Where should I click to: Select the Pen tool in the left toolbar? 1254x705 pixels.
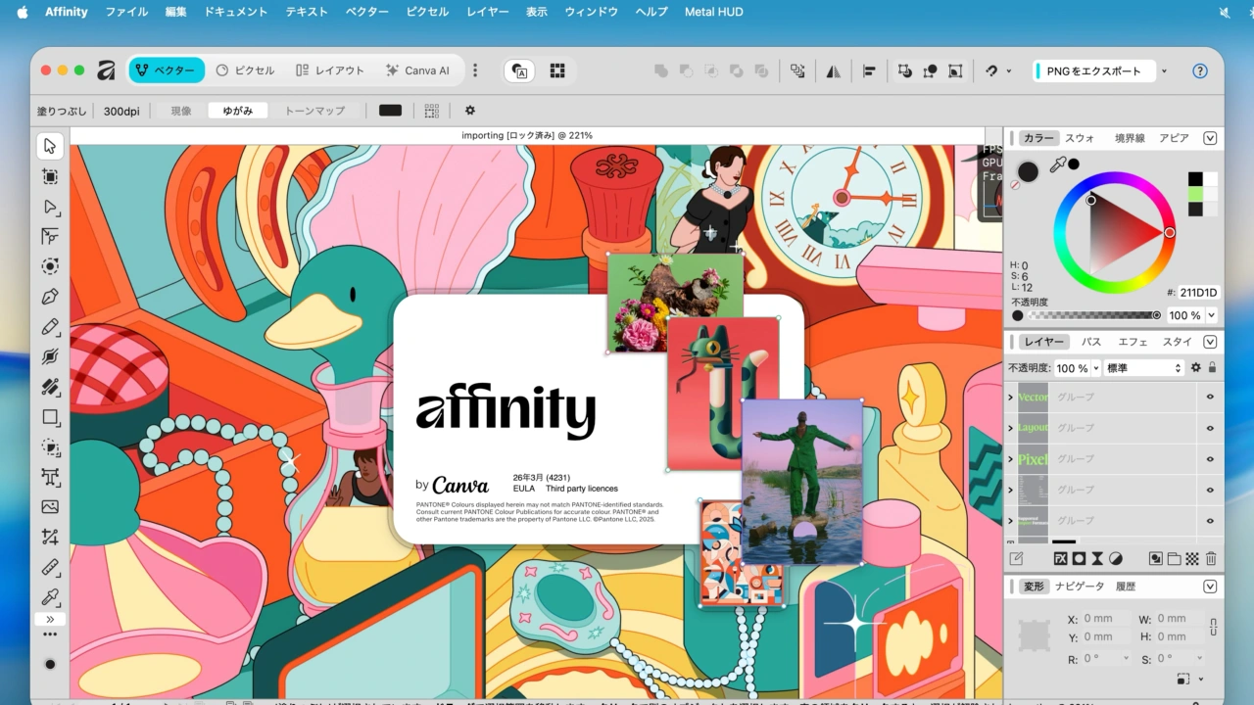[x=50, y=296]
